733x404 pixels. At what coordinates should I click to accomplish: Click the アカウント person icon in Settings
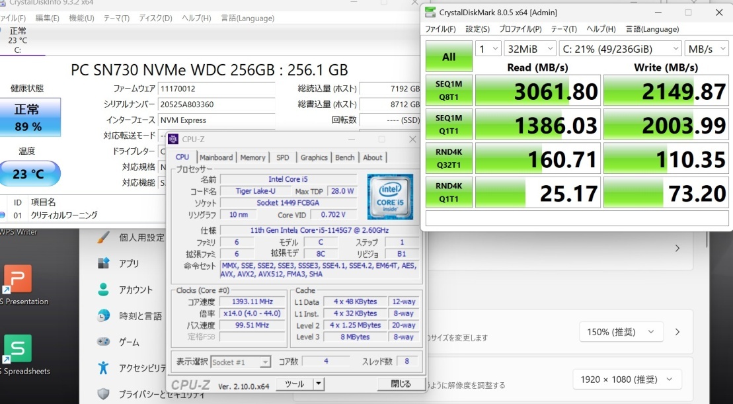tap(103, 290)
